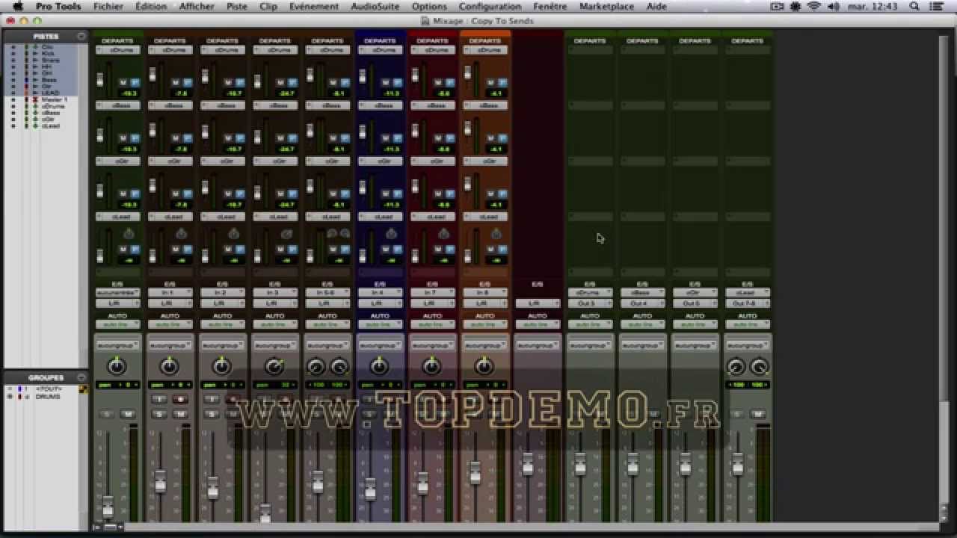This screenshot has width=957, height=538.
Task: Open aucun group selector on In 3 channel
Action: [274, 346]
